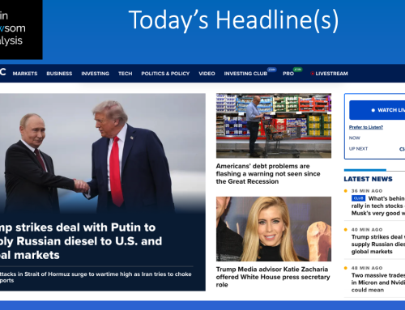Click the Today's Headline(s) slide title
This screenshot has width=405, height=310.
click(233, 20)
